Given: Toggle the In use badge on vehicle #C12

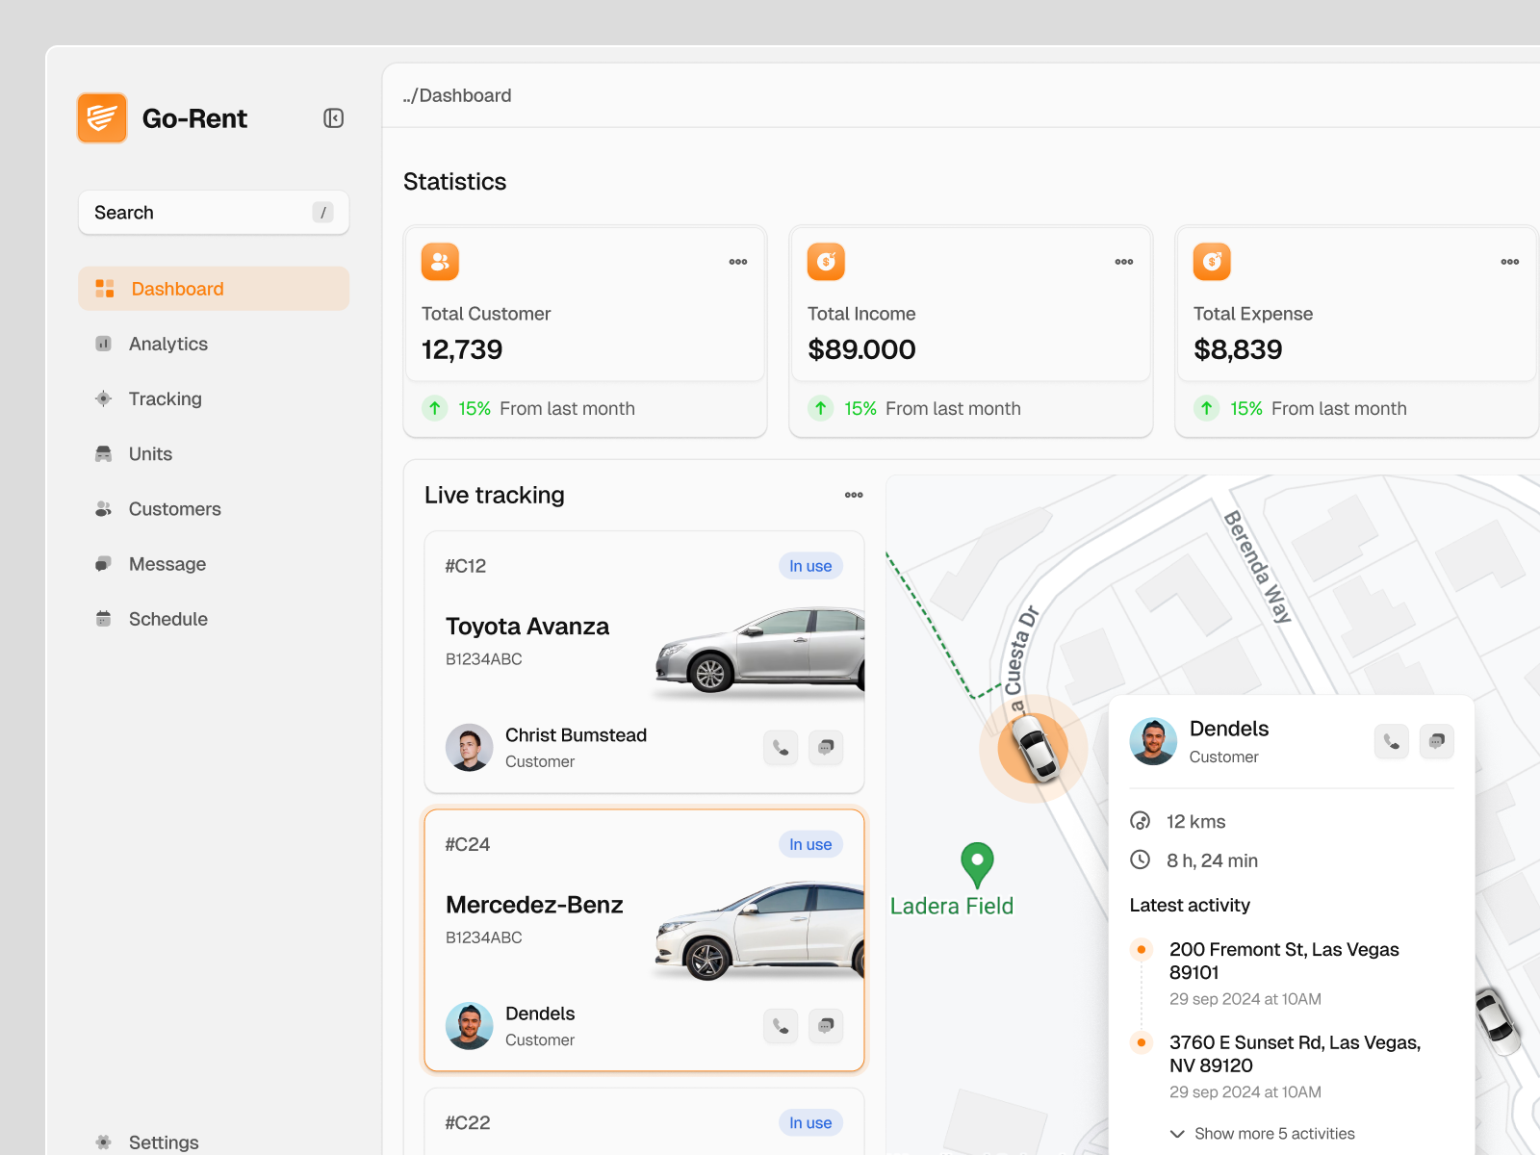Looking at the screenshot, I should (810, 566).
